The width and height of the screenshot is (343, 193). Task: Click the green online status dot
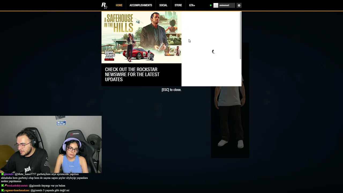[211, 5]
